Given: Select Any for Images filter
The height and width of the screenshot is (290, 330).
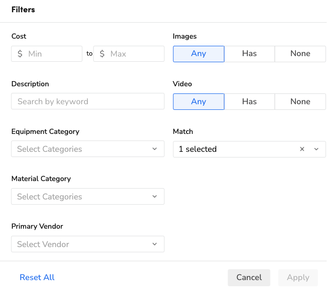Looking at the screenshot, I should point(199,54).
